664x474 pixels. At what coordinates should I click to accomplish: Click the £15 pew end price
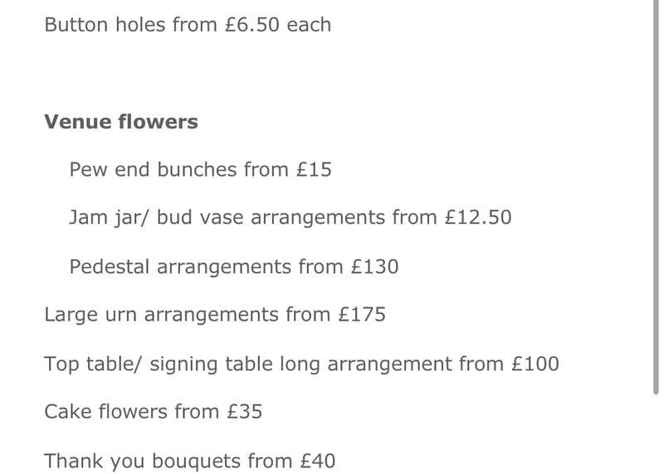(314, 170)
